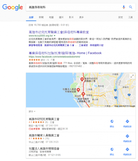Click the 高雄市幼兒托育職業工會-入會 sitelink

59,45
